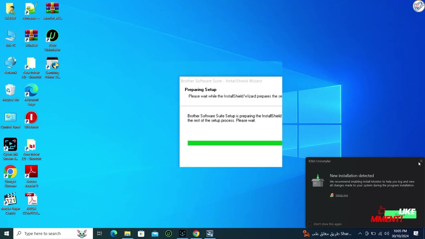Select the This PC desktop icon
The image size is (425, 239).
pos(10,39)
